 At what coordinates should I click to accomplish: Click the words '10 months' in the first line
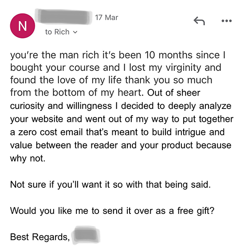click(168, 55)
